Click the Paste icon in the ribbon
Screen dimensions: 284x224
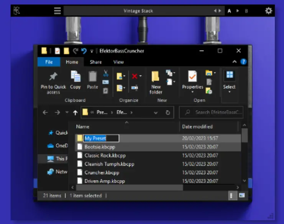(x=92, y=77)
